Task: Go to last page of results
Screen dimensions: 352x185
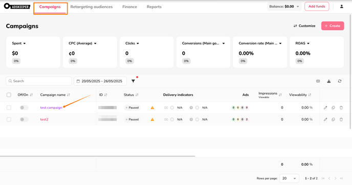Action: pyautogui.click(x=341, y=178)
